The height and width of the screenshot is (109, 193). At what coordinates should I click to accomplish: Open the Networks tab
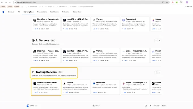point(66,12)
